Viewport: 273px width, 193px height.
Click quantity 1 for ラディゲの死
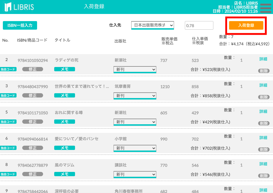[241, 60]
